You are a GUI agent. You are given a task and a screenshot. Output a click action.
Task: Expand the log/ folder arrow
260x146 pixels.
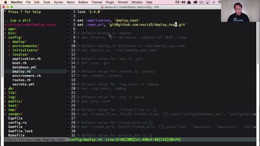pos(6,97)
